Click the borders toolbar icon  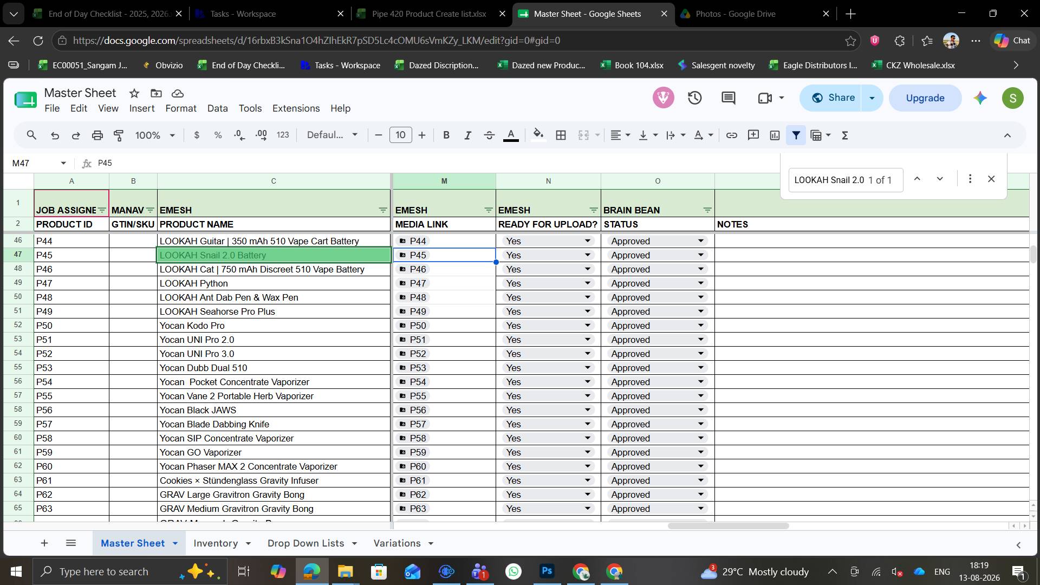click(561, 135)
